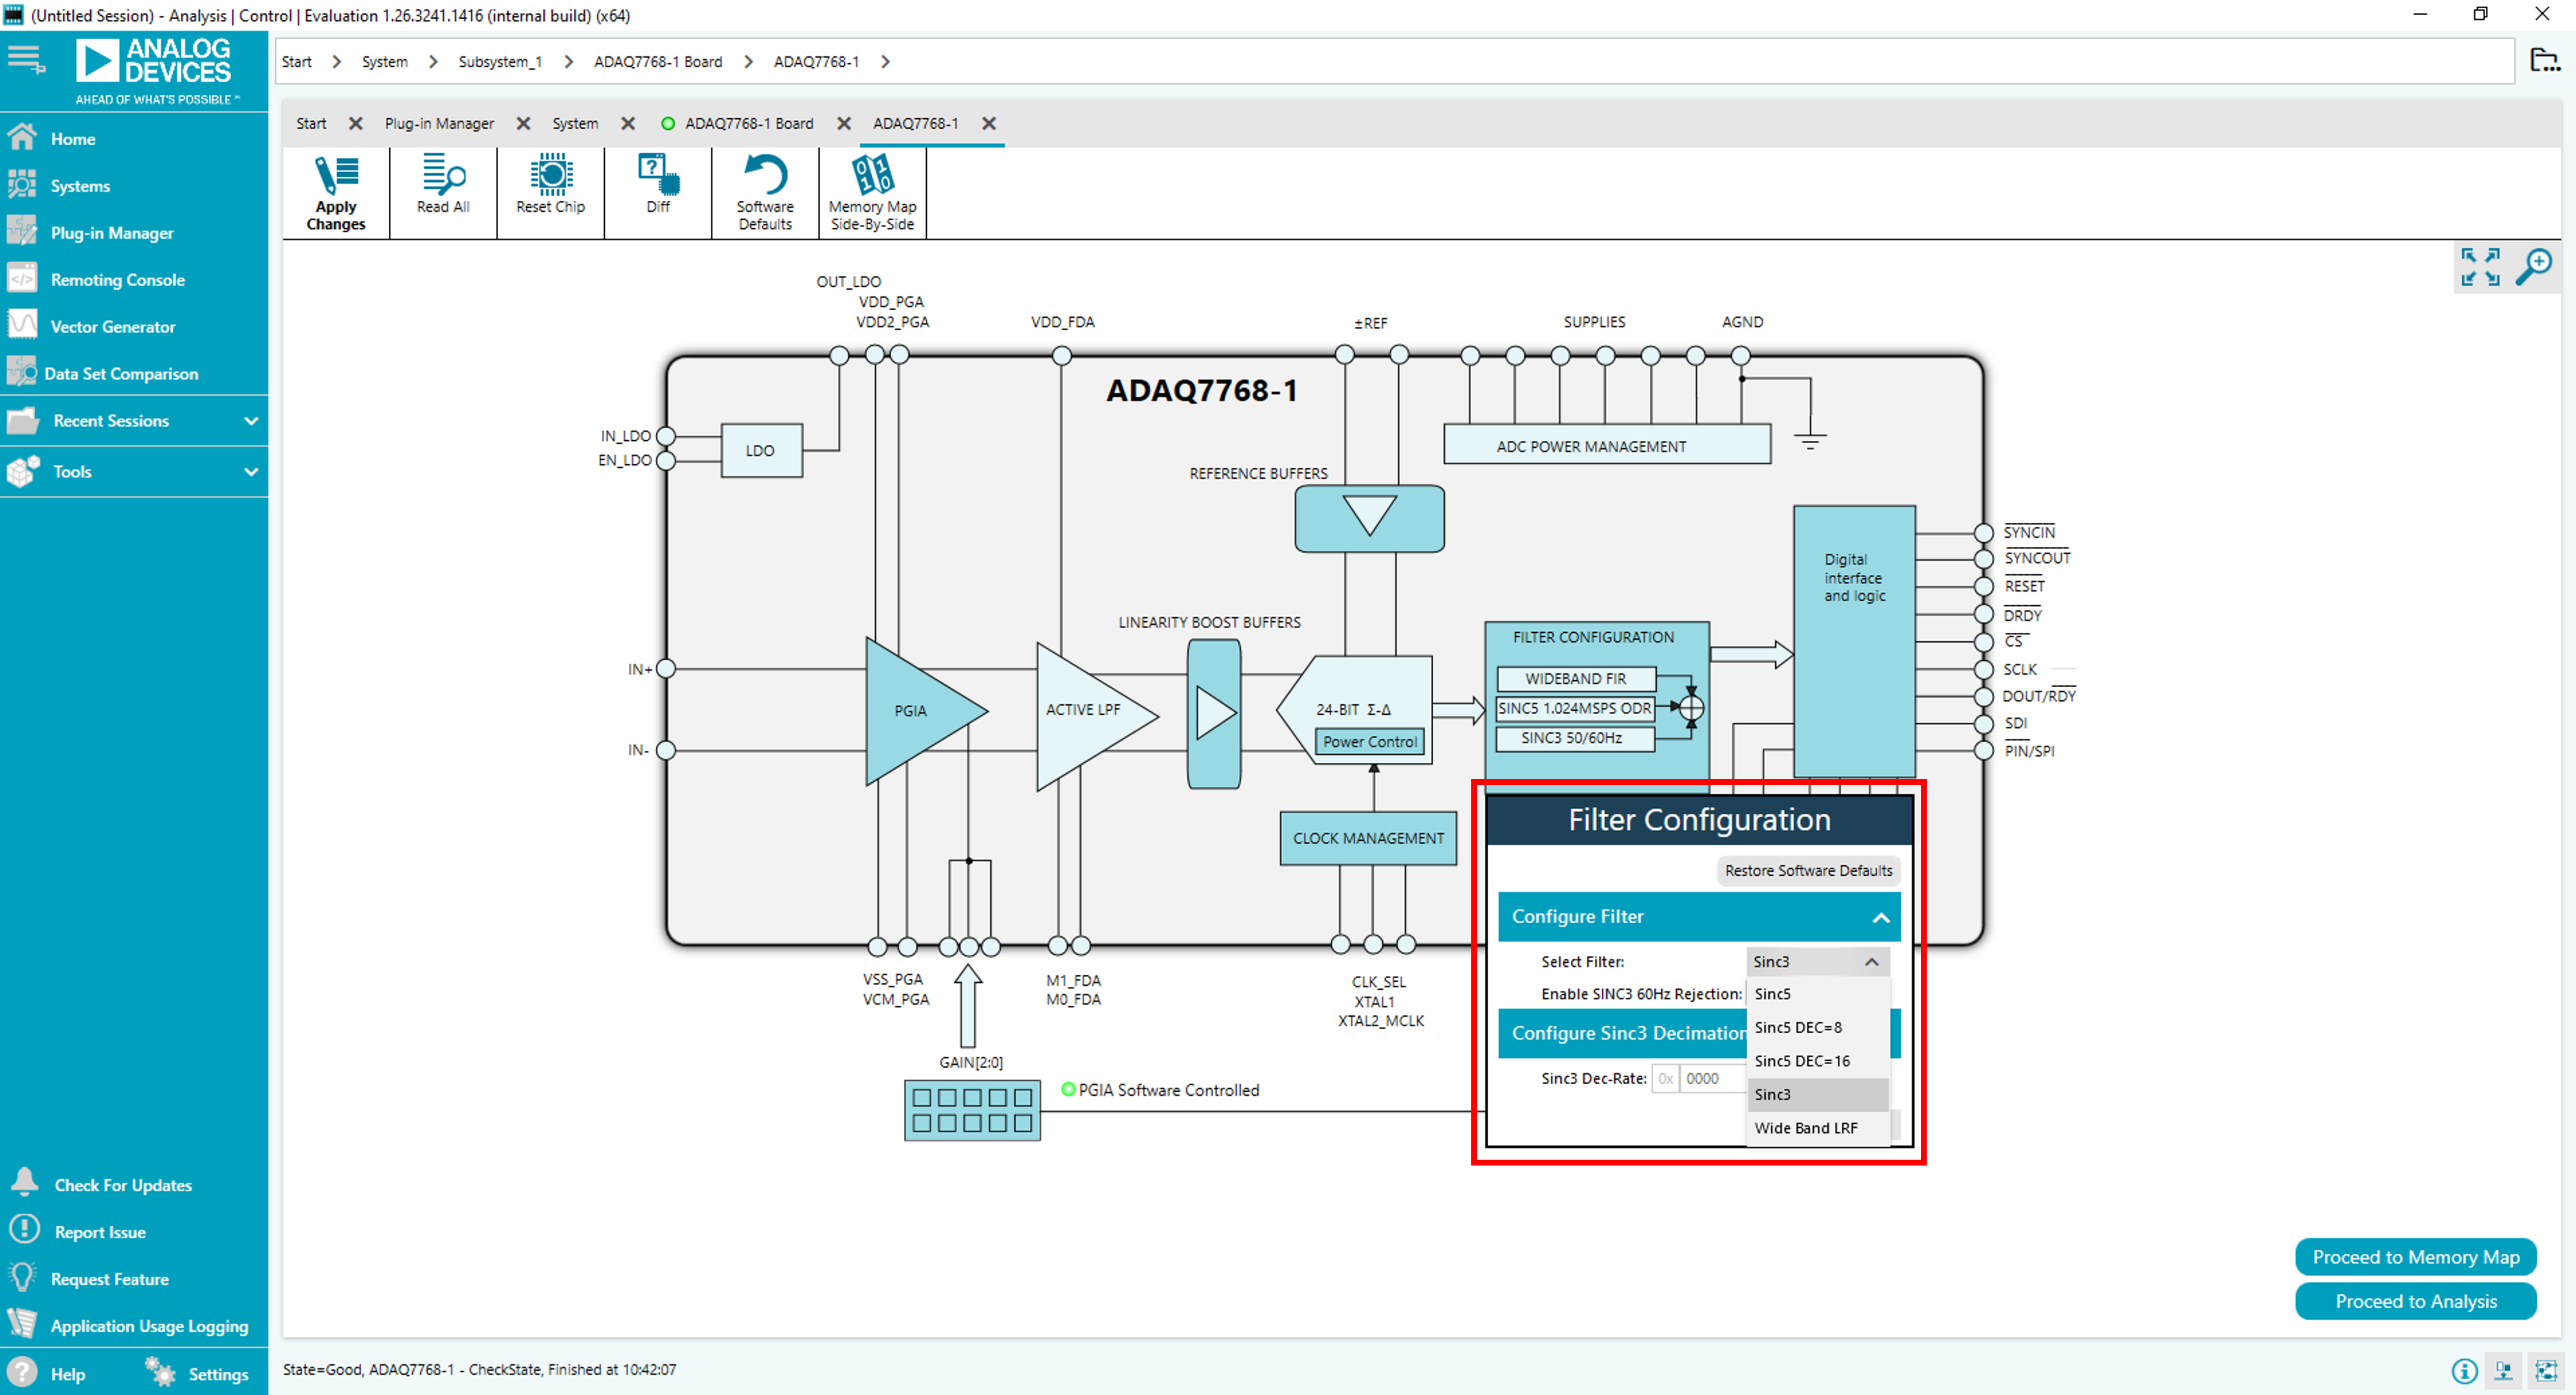2576x1395 pixels.
Task: Open Memory Map Side-By-Side view
Action: [x=871, y=192]
